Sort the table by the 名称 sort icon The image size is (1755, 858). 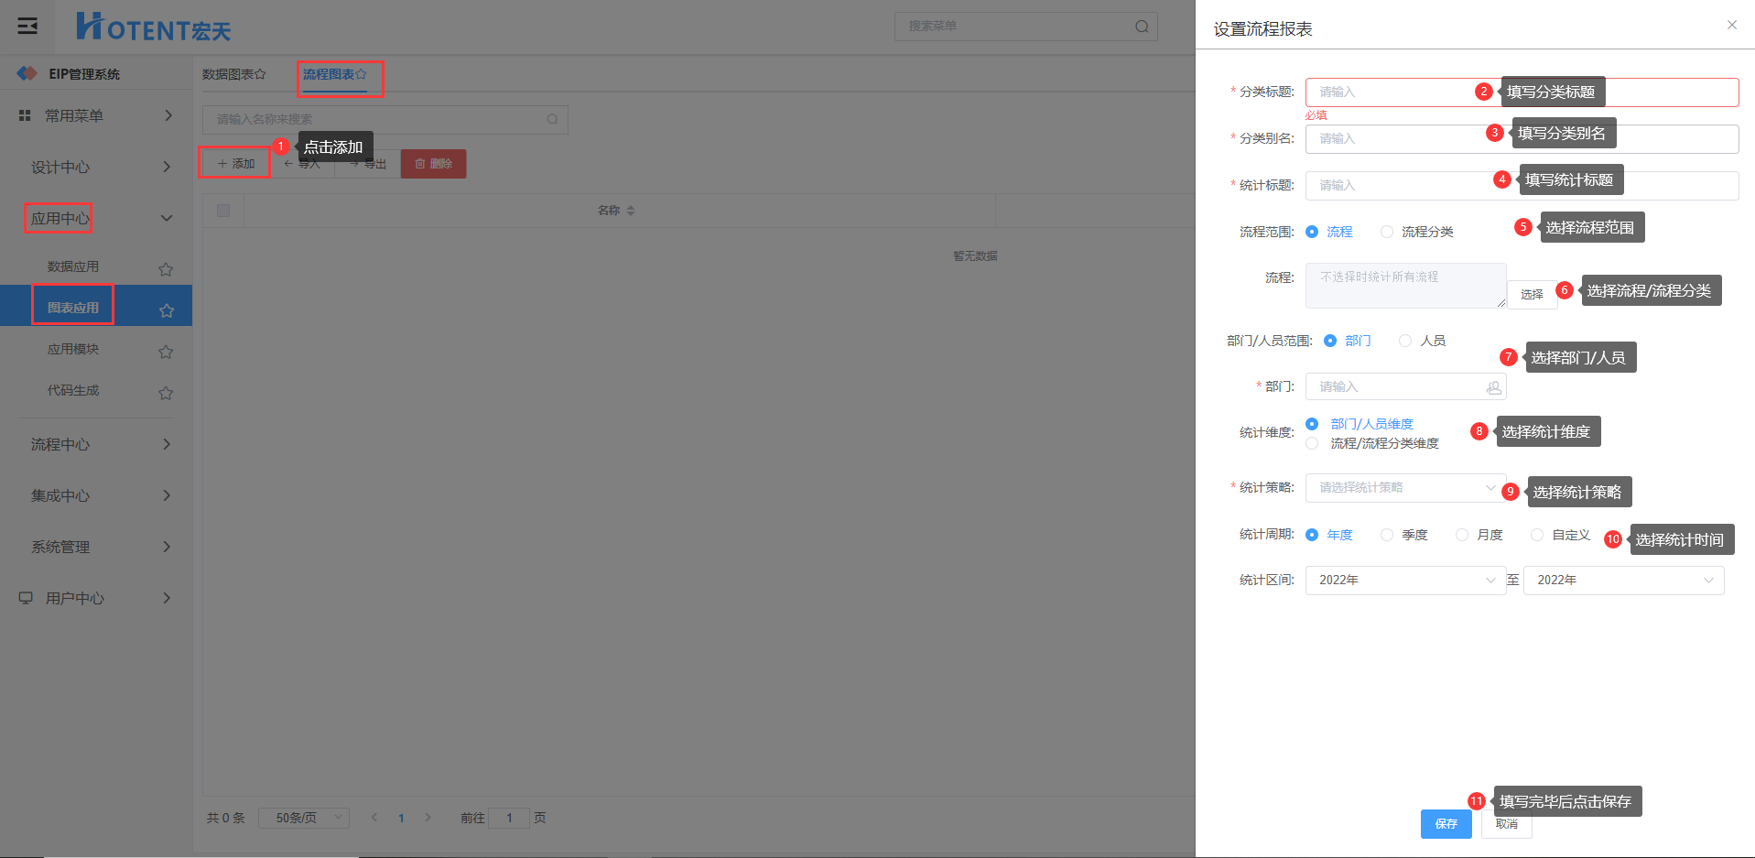631,211
